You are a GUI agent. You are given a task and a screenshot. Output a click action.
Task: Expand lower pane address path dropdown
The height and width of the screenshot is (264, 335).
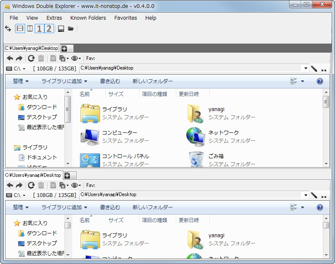coord(306,195)
